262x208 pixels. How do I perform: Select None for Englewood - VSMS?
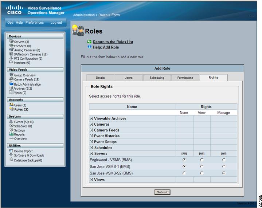pyautogui.click(x=184, y=160)
